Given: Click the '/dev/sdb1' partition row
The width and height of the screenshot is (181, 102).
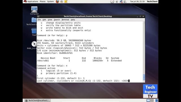Looking at the screenshot, I should tap(79, 61).
